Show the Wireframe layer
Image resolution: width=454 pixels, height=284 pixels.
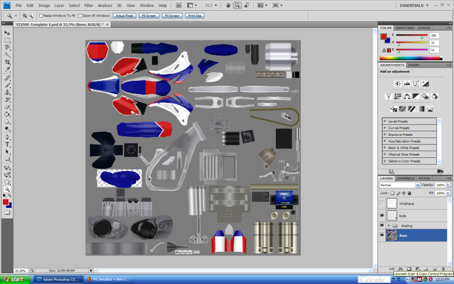(x=382, y=203)
